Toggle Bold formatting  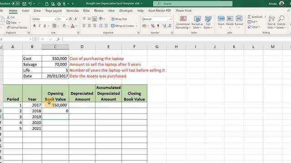[x=35, y=26]
